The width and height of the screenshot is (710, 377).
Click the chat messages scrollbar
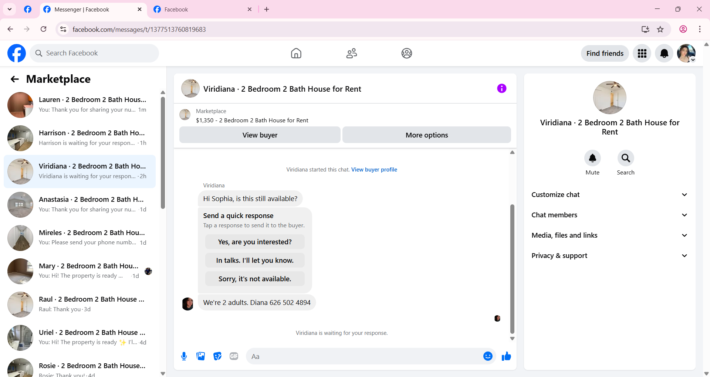click(x=512, y=269)
